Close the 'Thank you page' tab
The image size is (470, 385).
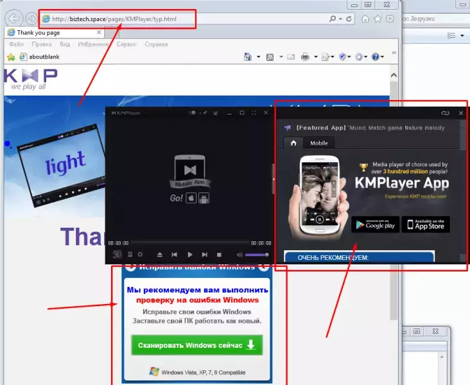pos(99,32)
